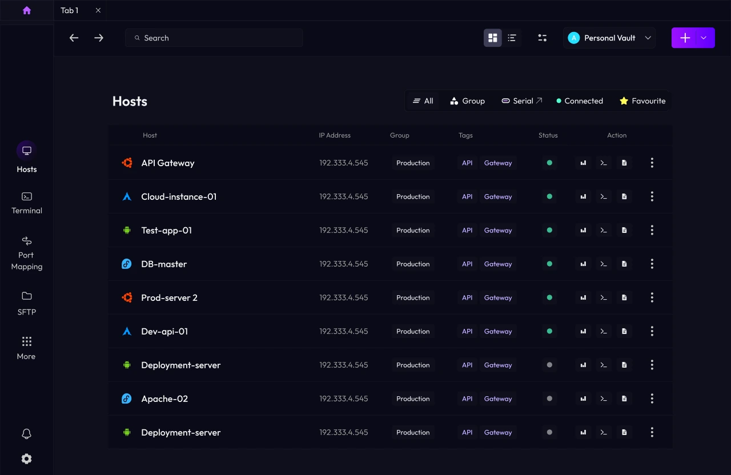Open more options for DB-master
Viewport: 731px width, 475px height.
click(652, 264)
